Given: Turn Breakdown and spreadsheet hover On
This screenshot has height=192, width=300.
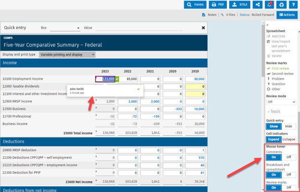Looking at the screenshot, I should [x=274, y=175].
